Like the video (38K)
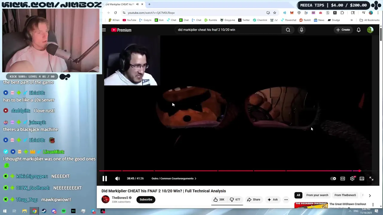The height and width of the screenshot is (215, 383). click(219, 199)
